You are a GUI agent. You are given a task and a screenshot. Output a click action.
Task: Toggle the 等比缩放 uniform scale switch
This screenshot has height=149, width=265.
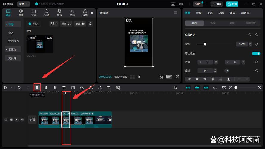(256, 54)
